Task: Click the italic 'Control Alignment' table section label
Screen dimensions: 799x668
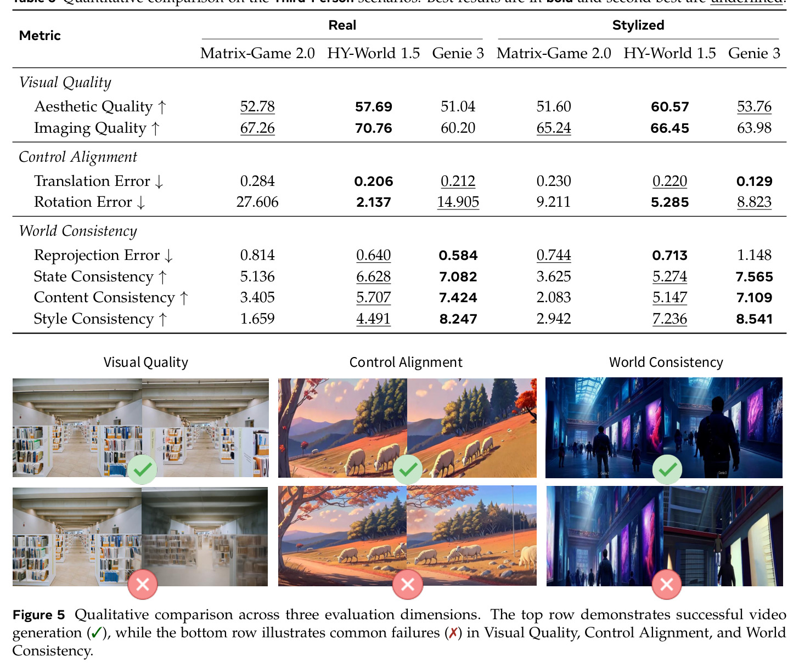Action: [78, 157]
